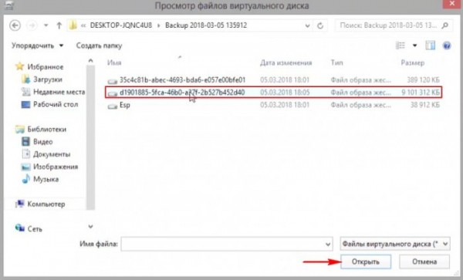Select Библиотеки in navigation pane
Viewport: 463px width, 280px height.
(46, 130)
